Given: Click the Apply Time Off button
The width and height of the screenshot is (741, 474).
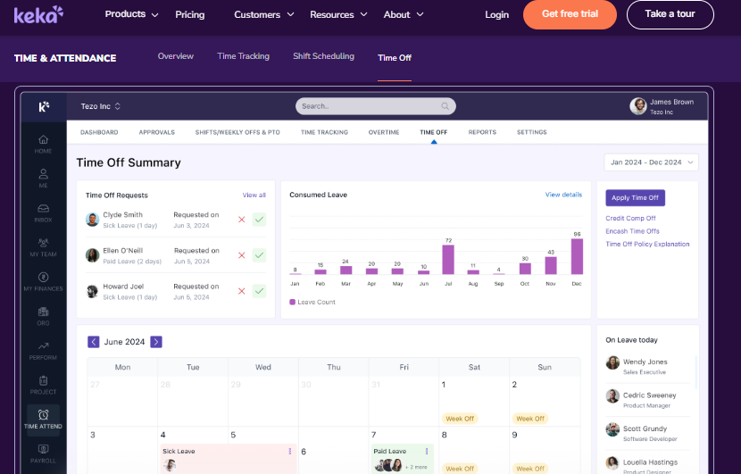Looking at the screenshot, I should 635,197.
